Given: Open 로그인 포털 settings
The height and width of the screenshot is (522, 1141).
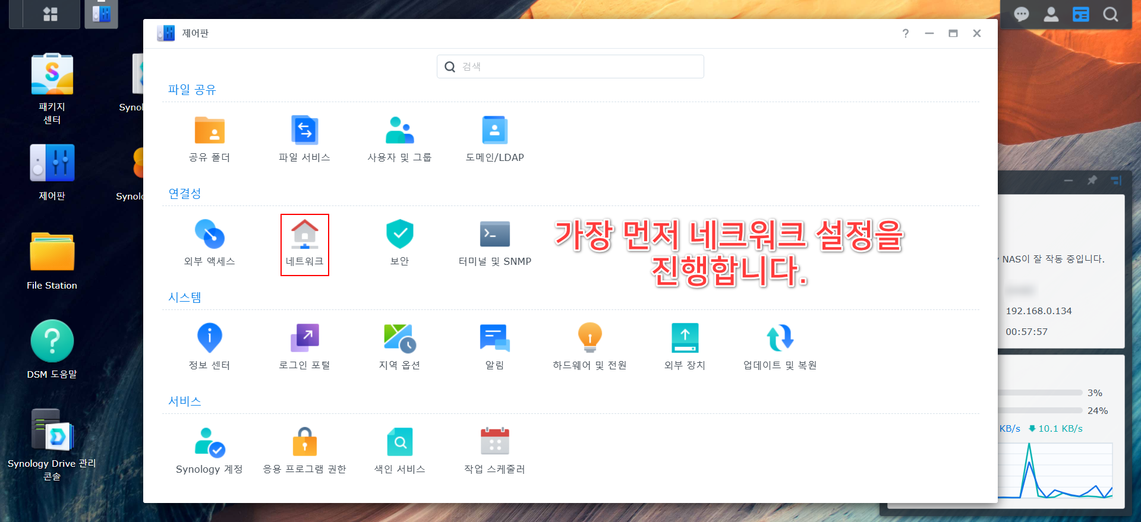Looking at the screenshot, I should tap(304, 348).
